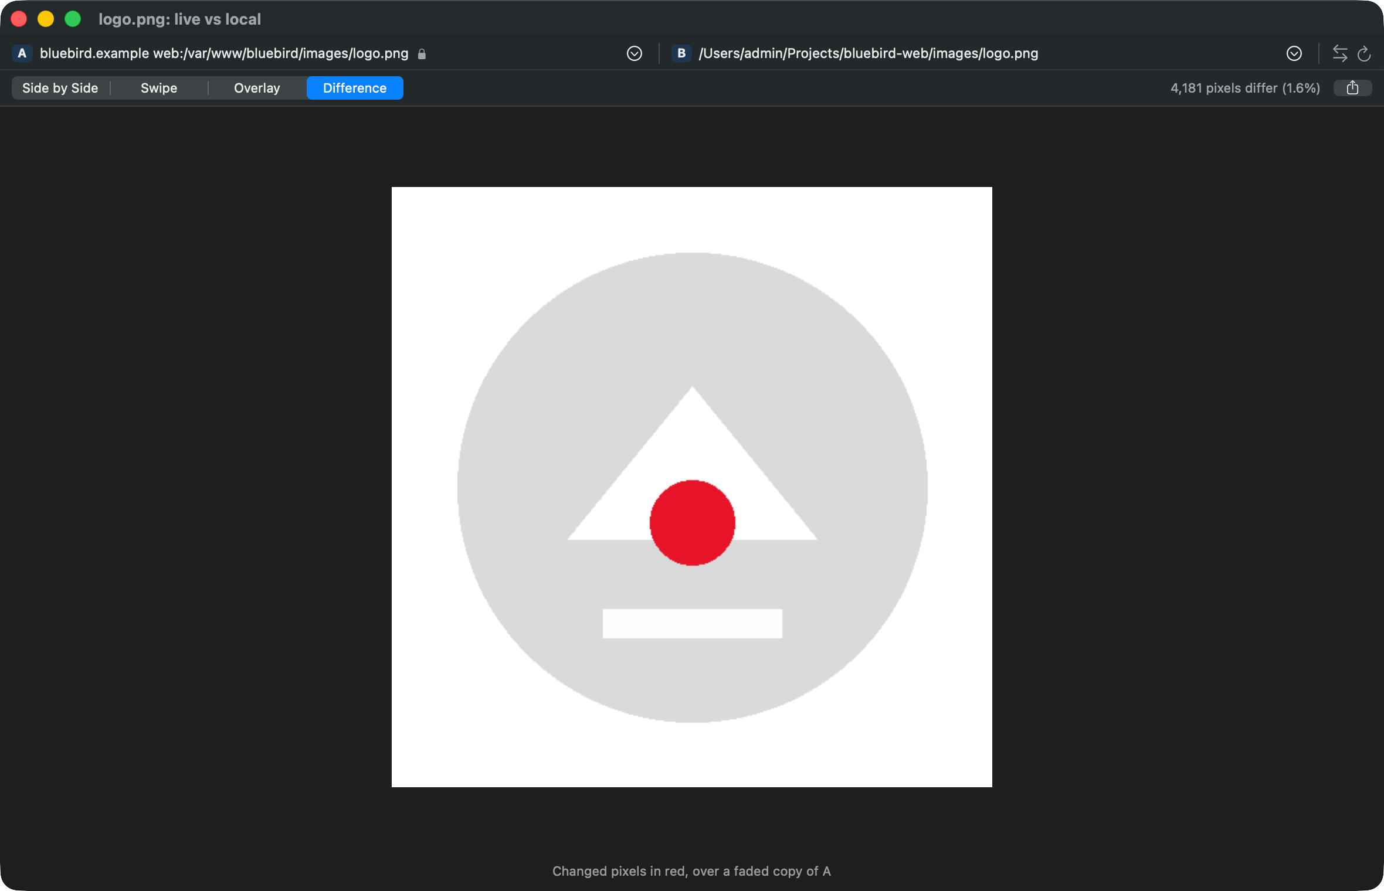Viewport: 1384px width, 891px height.
Task: Click the A source badge icon
Action: (x=22, y=53)
